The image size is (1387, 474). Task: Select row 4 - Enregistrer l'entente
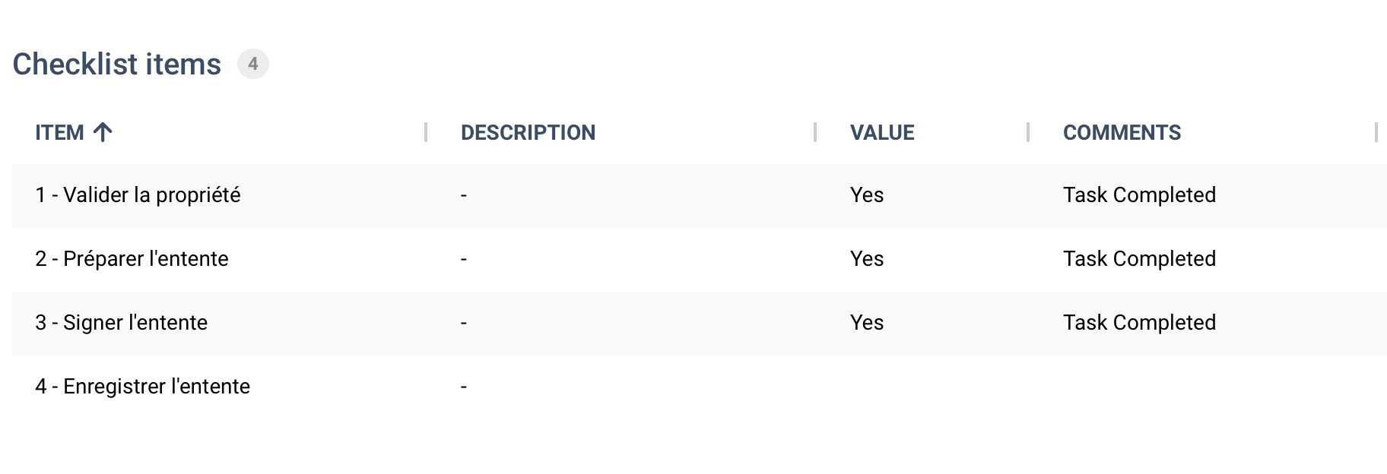tap(700, 387)
